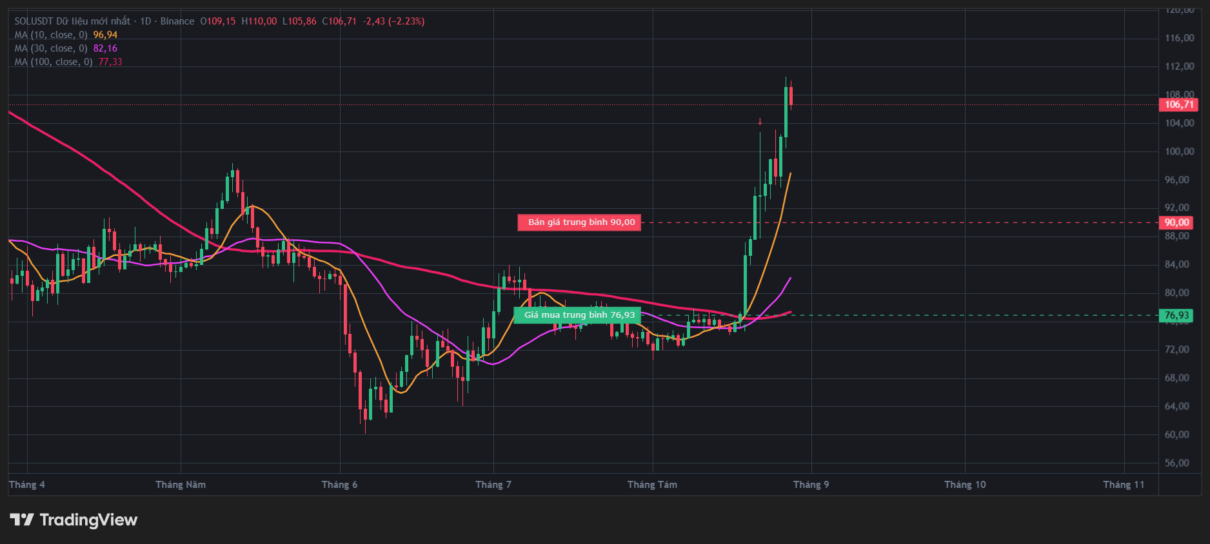Select the MA (30, close, 0) indicator legend

pos(51,48)
